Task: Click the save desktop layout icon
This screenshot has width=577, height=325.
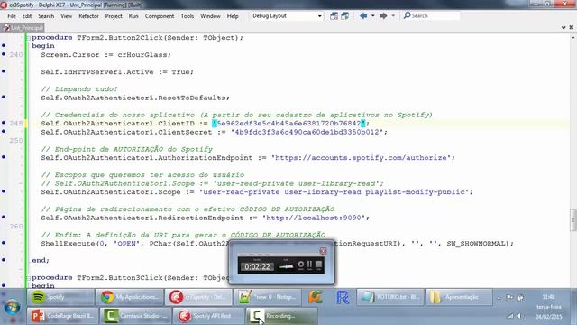Action: coord(334,16)
